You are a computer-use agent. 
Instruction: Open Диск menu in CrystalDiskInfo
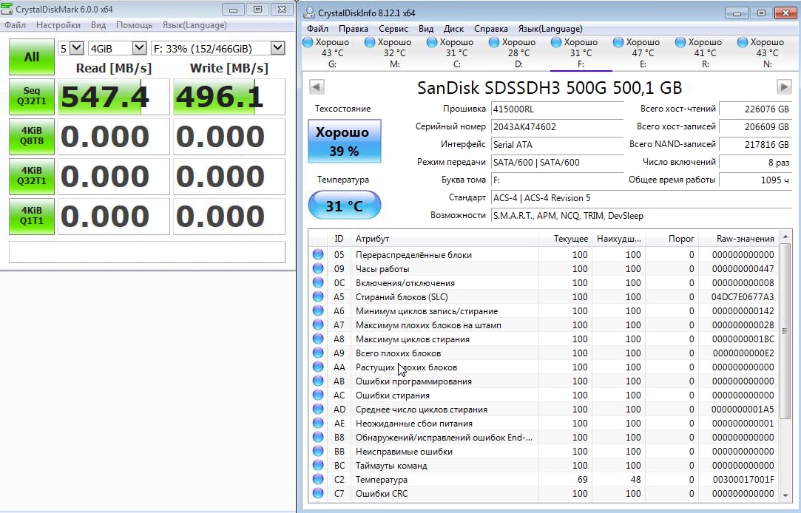tap(453, 29)
